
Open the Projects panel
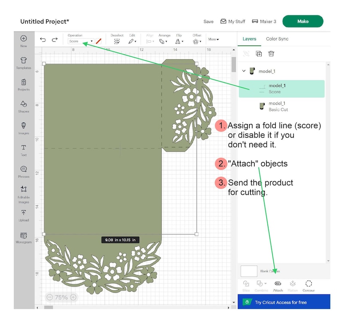(x=24, y=85)
